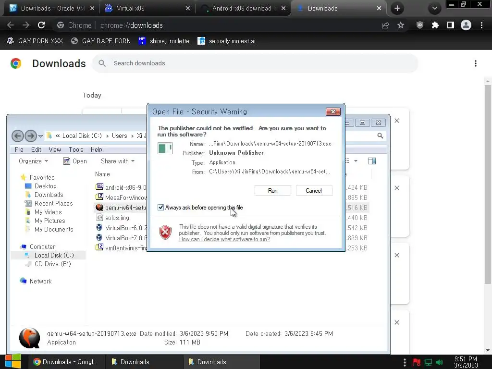
Task: Open Chrome's three-dot main menu
Action: point(481,25)
